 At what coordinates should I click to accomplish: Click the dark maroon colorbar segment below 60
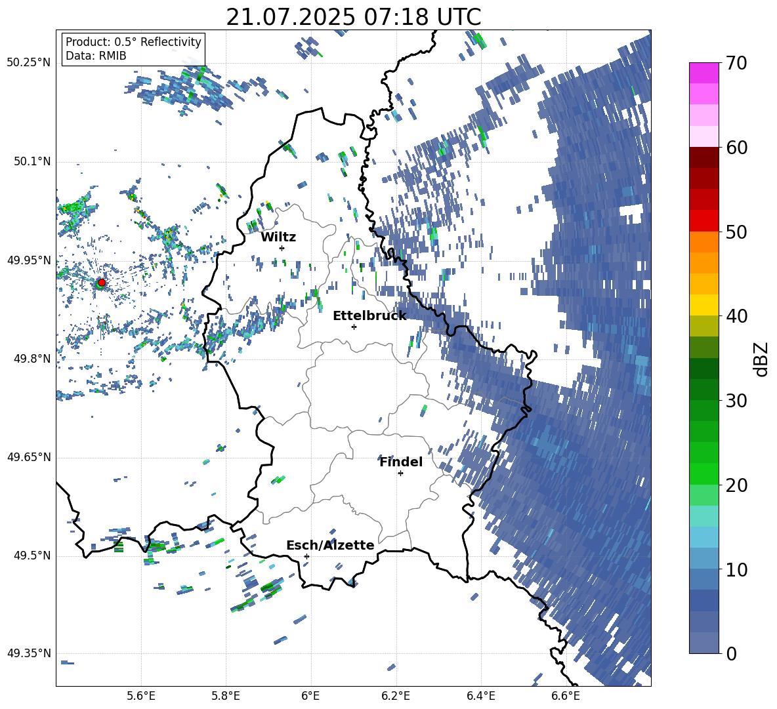[x=703, y=157]
